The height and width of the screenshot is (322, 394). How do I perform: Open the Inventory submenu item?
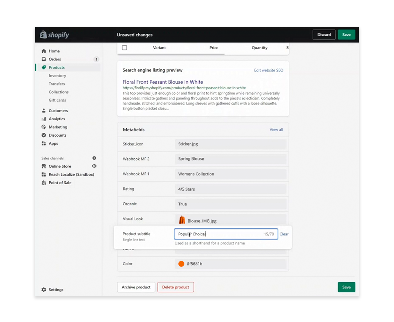[x=57, y=76]
